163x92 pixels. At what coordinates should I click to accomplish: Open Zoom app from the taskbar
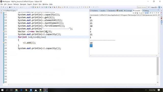click(x=31, y=90)
